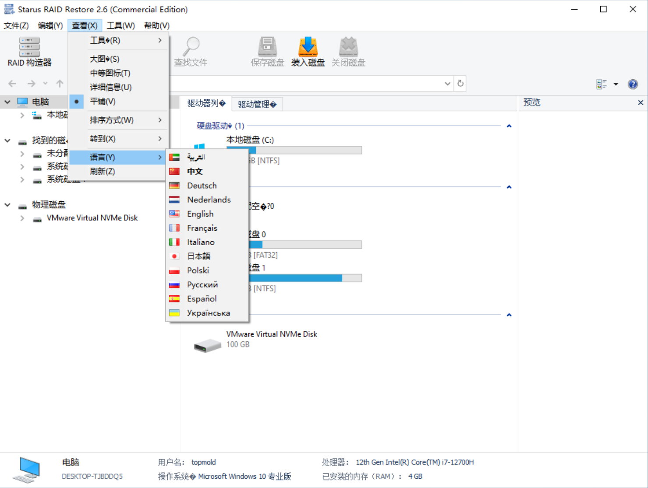
Task: Click the 本地磁盘 (C:) drive label
Action: 250,140
